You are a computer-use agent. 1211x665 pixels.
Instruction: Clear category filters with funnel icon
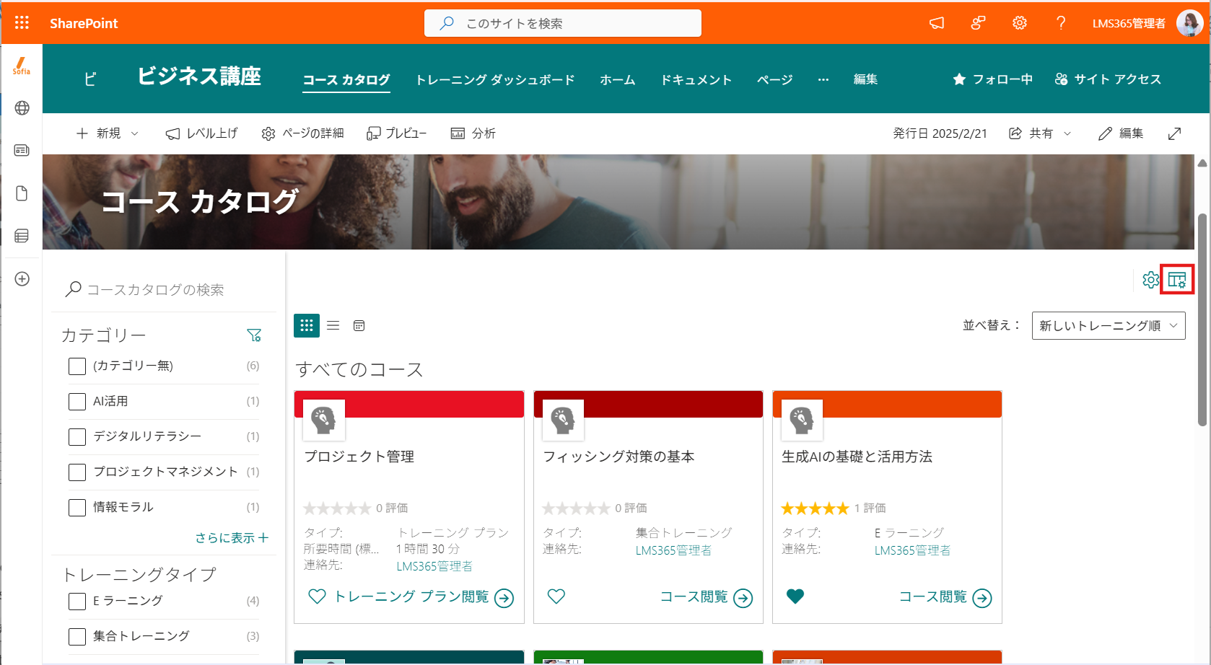click(x=254, y=335)
